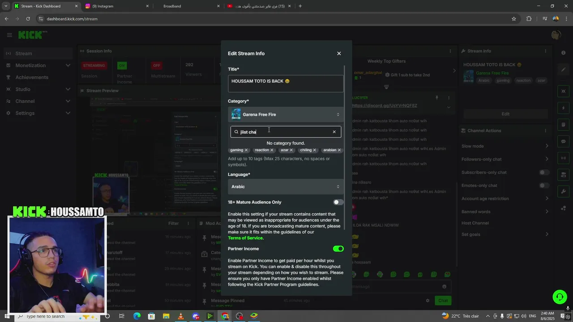The height and width of the screenshot is (322, 573).
Task: Open Channel Actions panel options menu
Action: 546,131
